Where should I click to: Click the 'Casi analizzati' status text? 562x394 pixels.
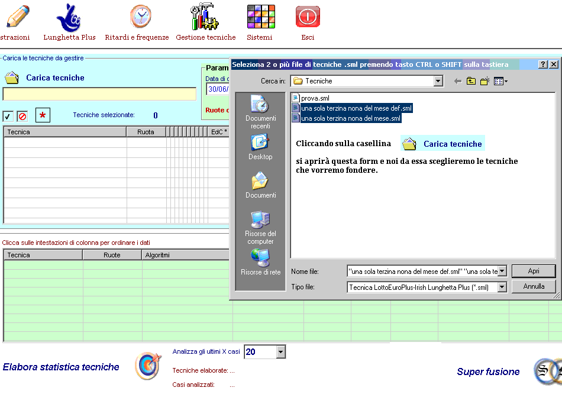(204, 385)
